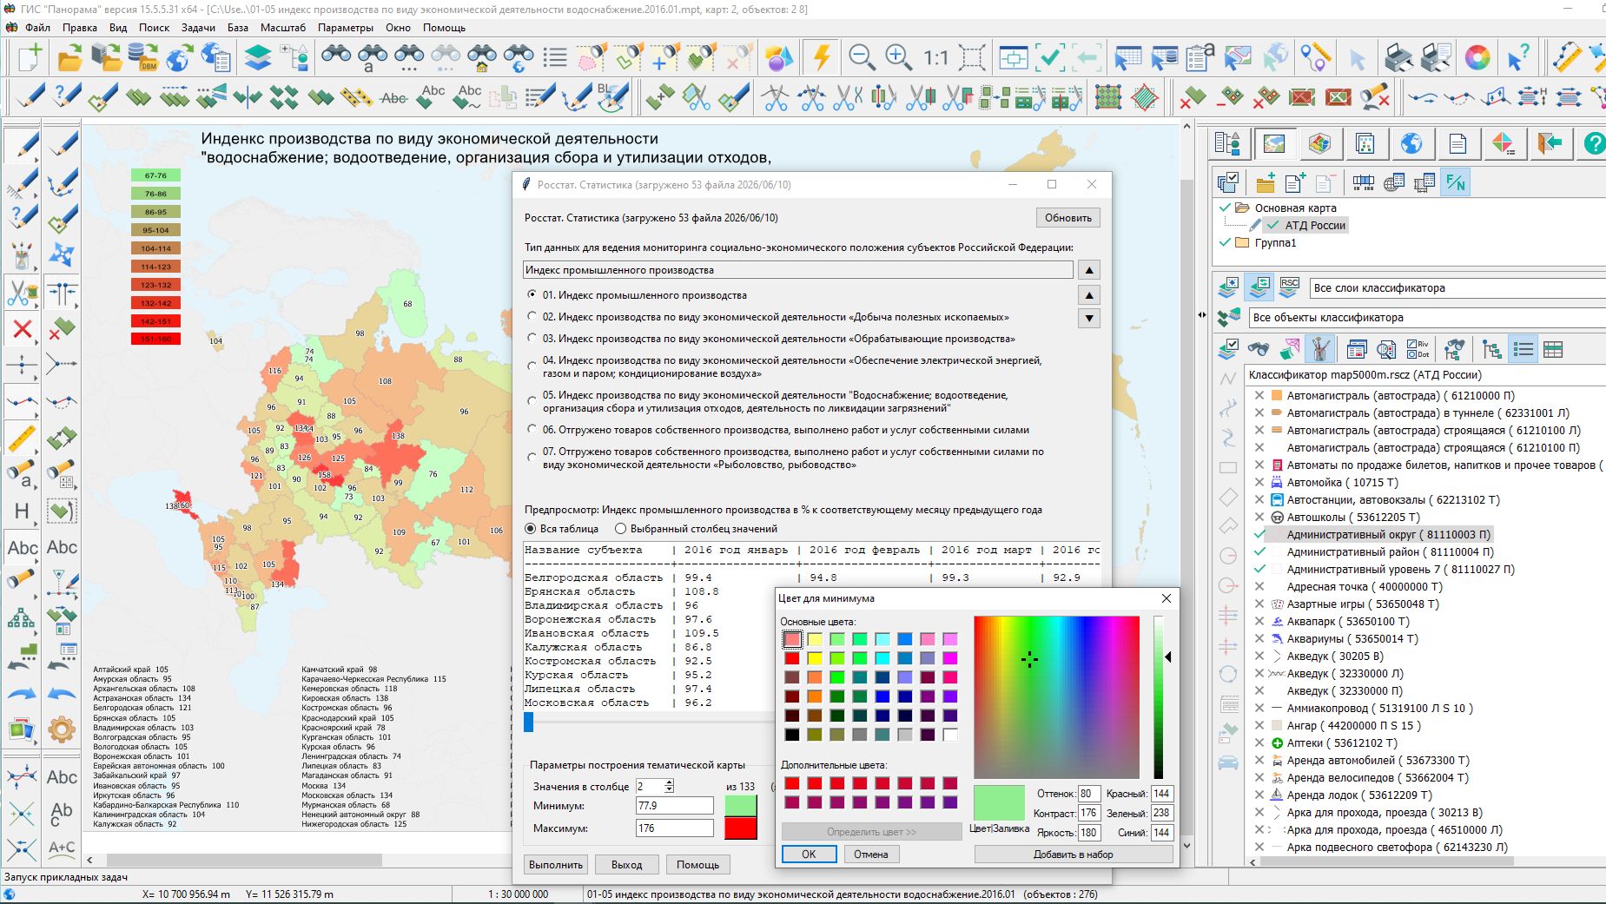Viewport: 1606px width, 904px height.
Task: Open the Параметры menu
Action: [x=345, y=28]
